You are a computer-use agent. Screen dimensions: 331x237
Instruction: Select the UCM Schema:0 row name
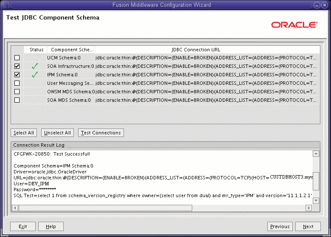pyautogui.click(x=64, y=58)
